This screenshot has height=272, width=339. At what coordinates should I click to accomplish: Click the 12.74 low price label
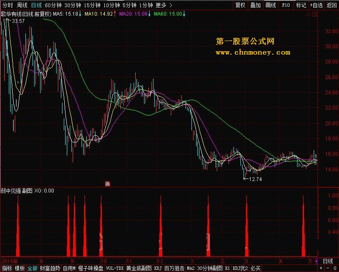(x=255, y=179)
